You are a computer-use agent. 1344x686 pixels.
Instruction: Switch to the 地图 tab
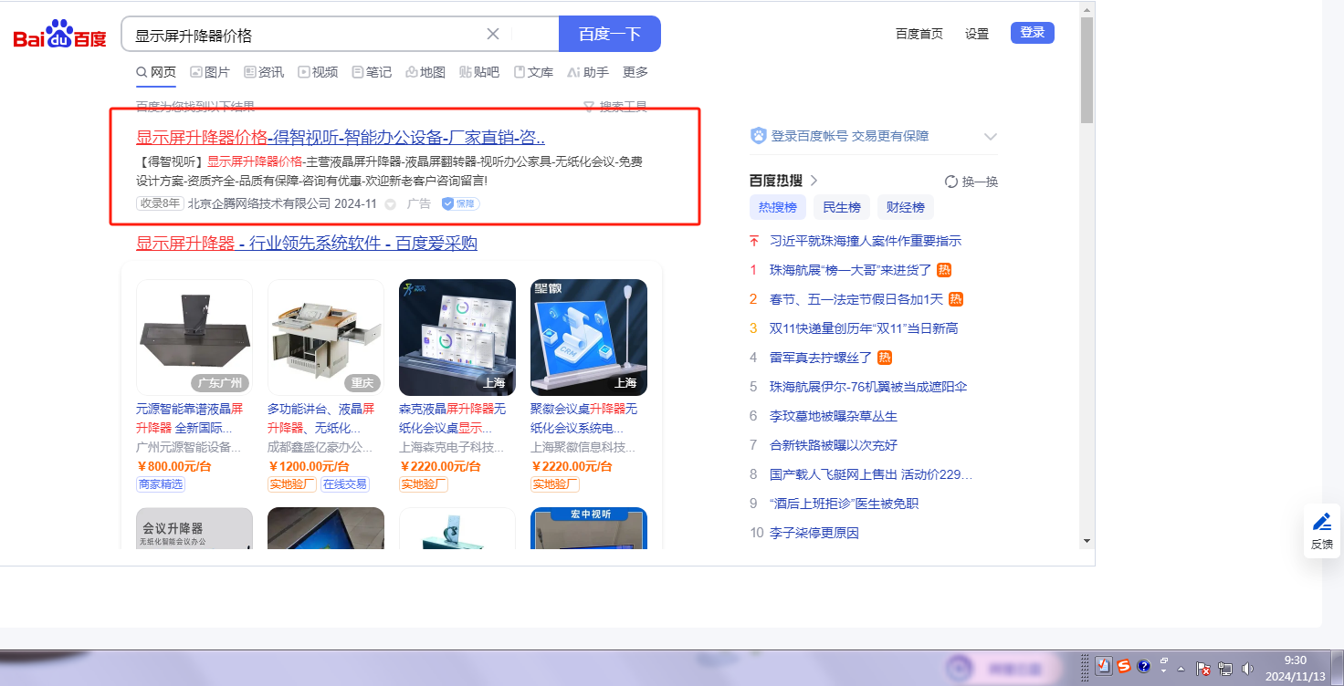point(425,72)
